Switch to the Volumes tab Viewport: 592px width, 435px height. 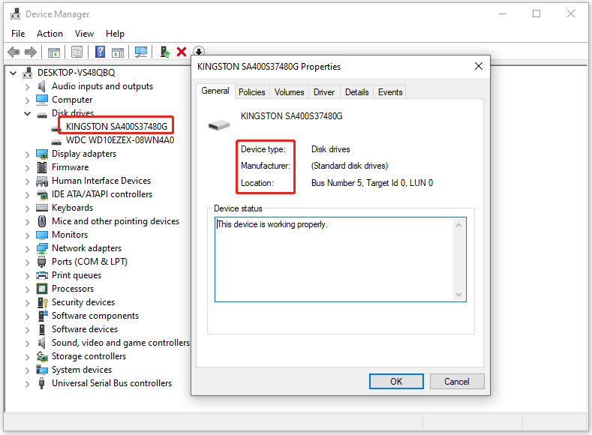(289, 92)
